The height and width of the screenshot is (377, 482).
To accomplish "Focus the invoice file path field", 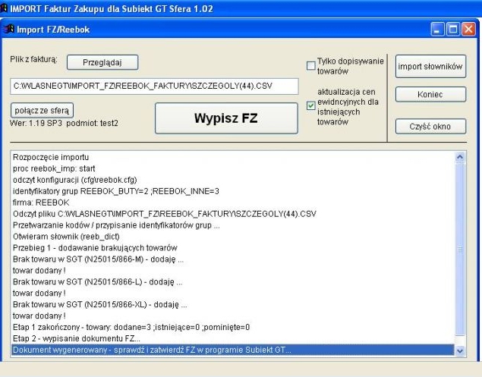I will tap(154, 86).
